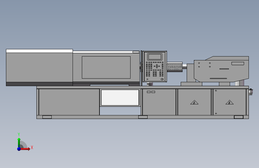Viewport: 259px width, 168px height.
Task: Select the large gray left clamp-end cover face
Action: point(39,67)
